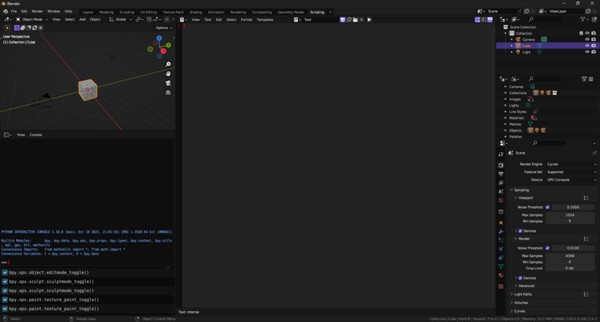Viewport: 600px width, 322px height.
Task: Pin the Scene properties with pin icon
Action: coord(594,153)
